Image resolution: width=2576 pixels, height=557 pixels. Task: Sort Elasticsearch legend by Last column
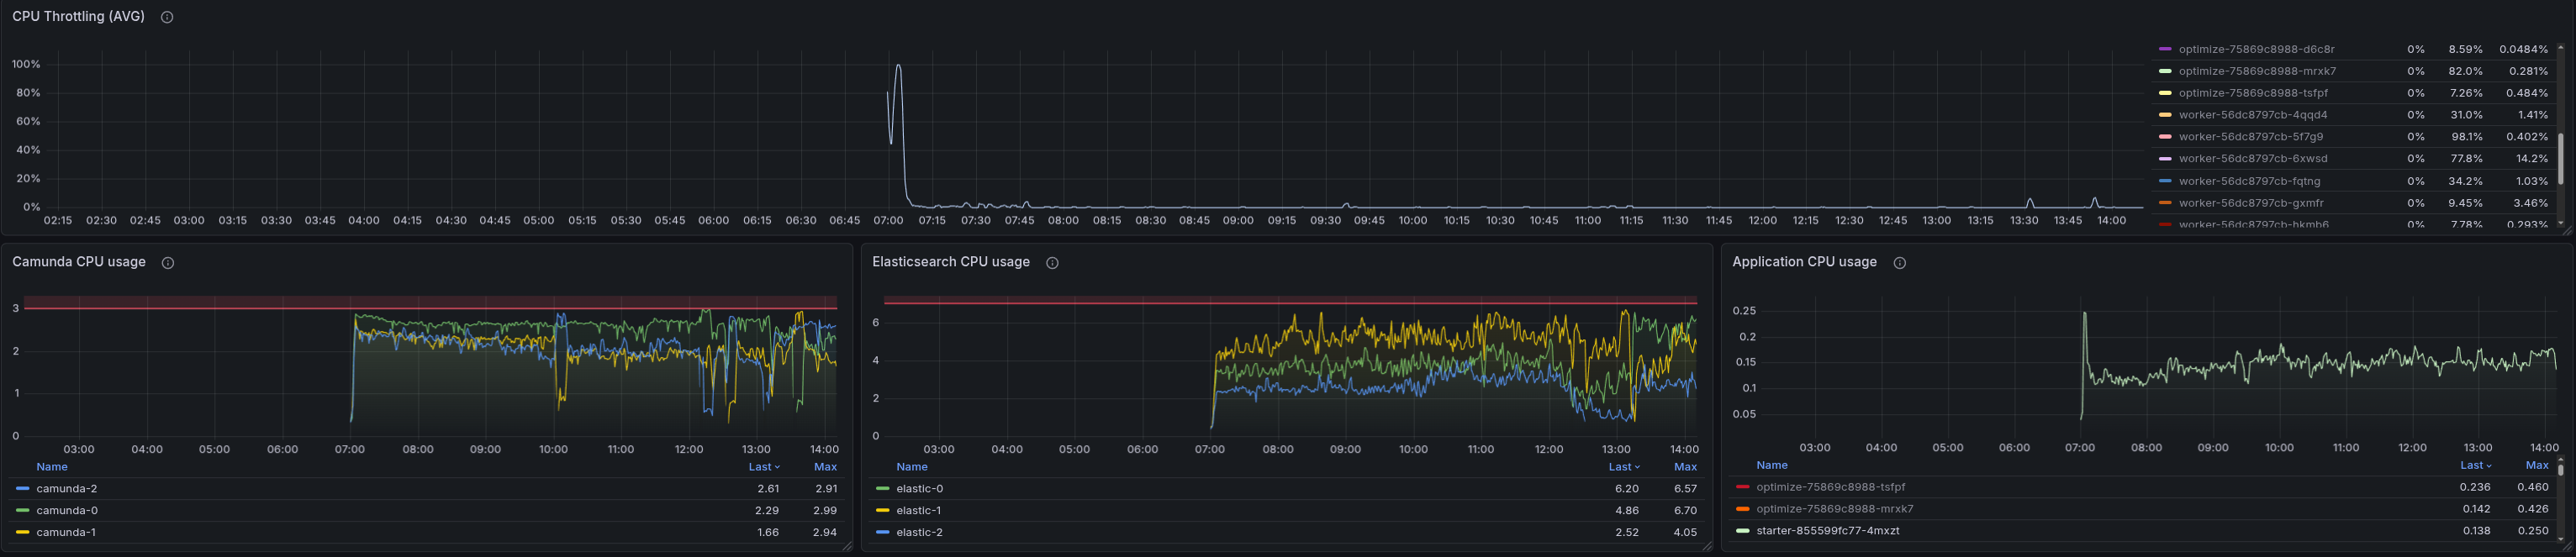[1623, 467]
